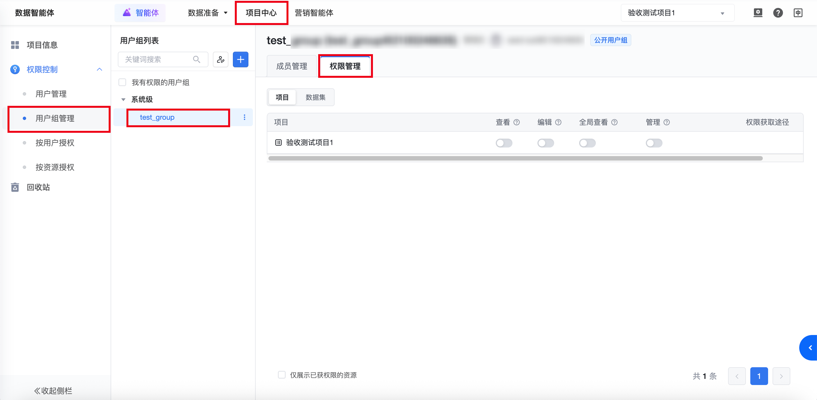The width and height of the screenshot is (817, 400).
Task: Click the blue floating arrow at right edge
Action: click(810, 348)
